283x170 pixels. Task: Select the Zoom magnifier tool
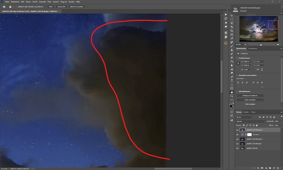click(x=232, y=96)
